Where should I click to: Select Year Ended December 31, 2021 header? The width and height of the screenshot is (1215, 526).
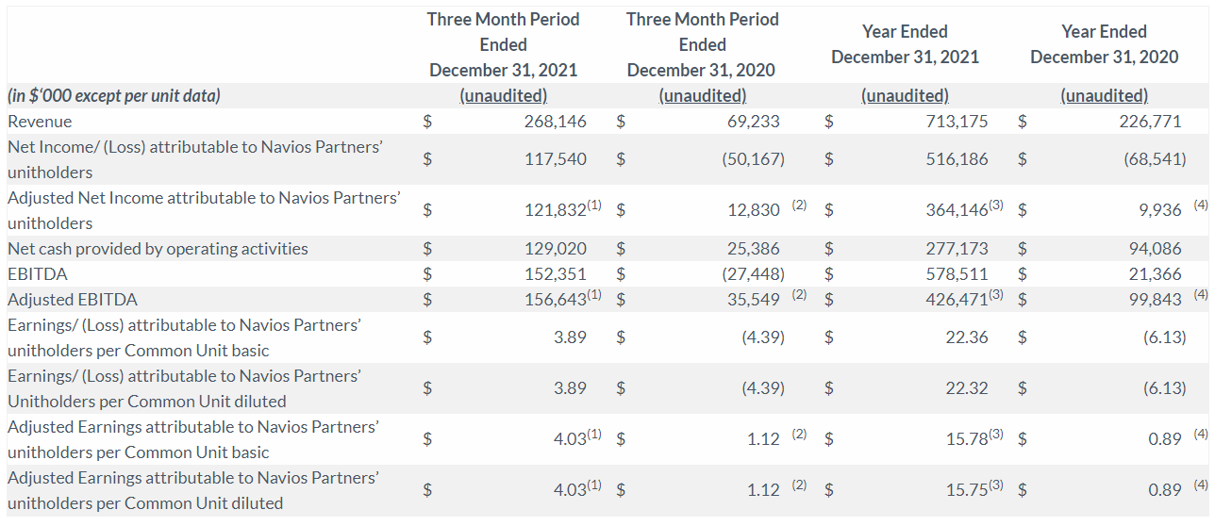click(905, 44)
